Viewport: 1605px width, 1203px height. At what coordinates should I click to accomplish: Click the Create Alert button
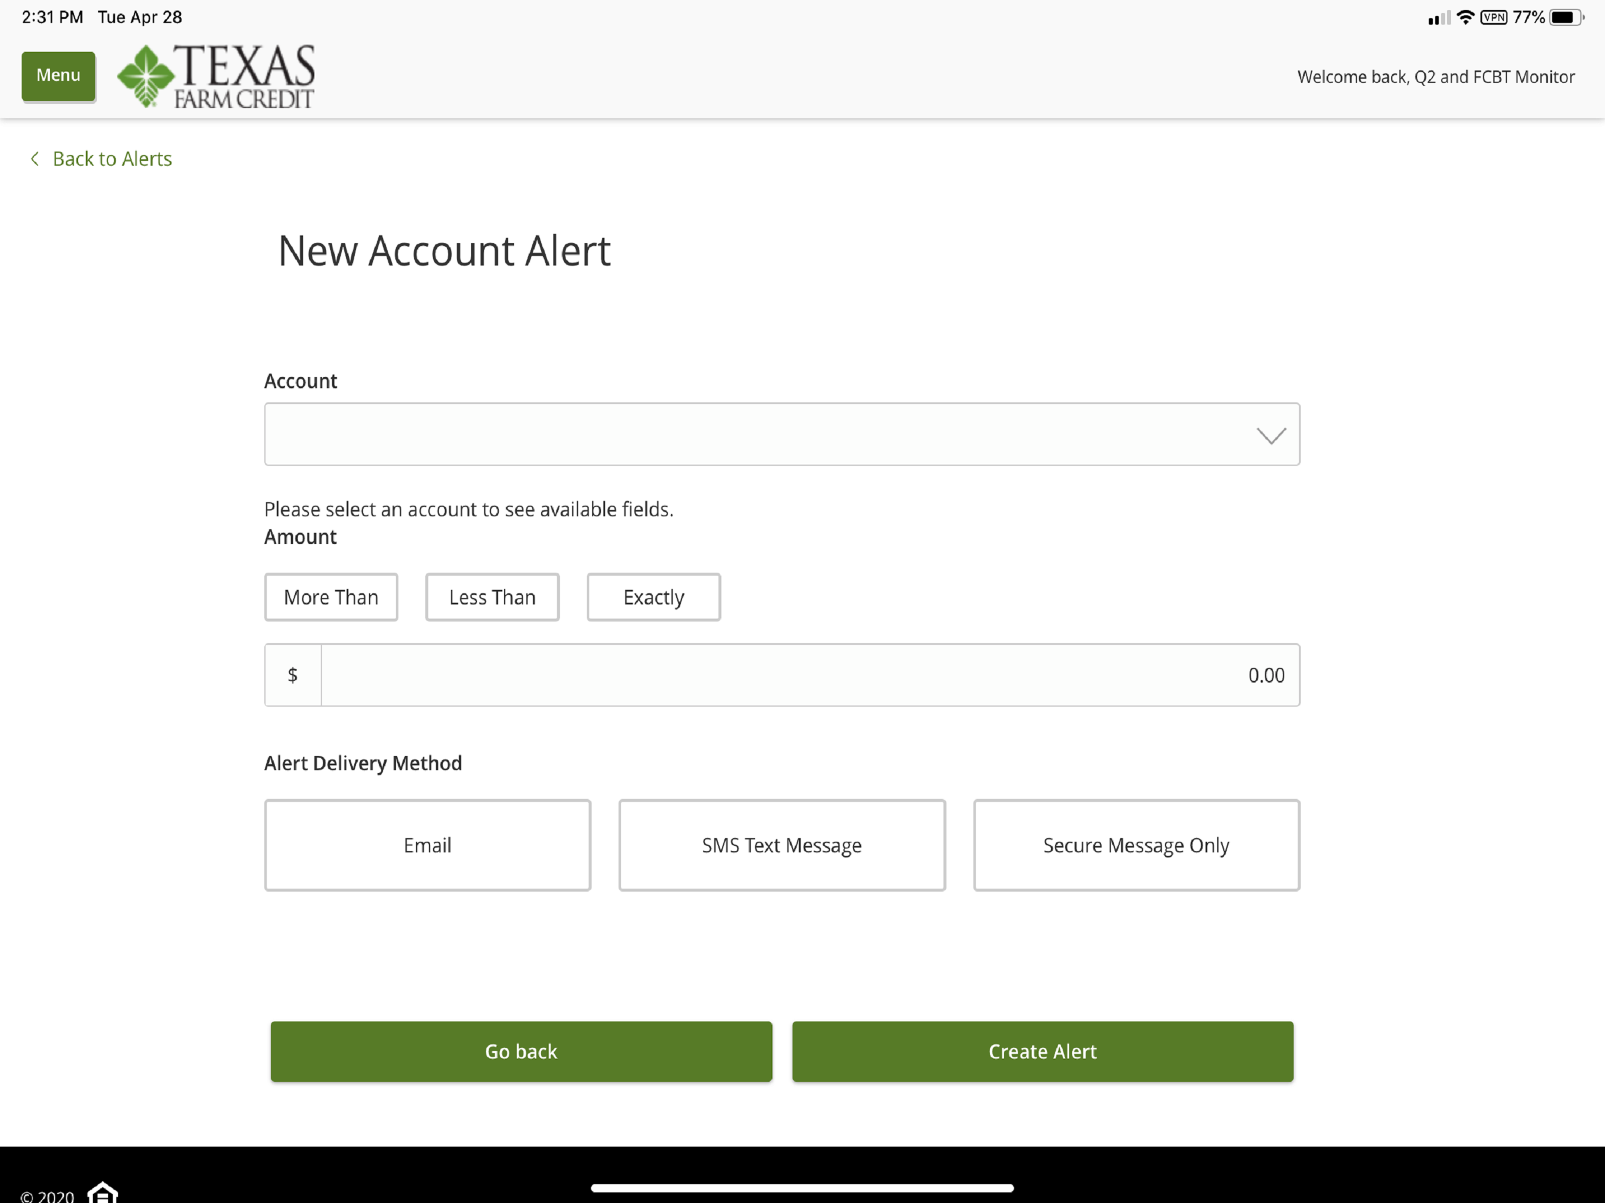coord(1043,1051)
